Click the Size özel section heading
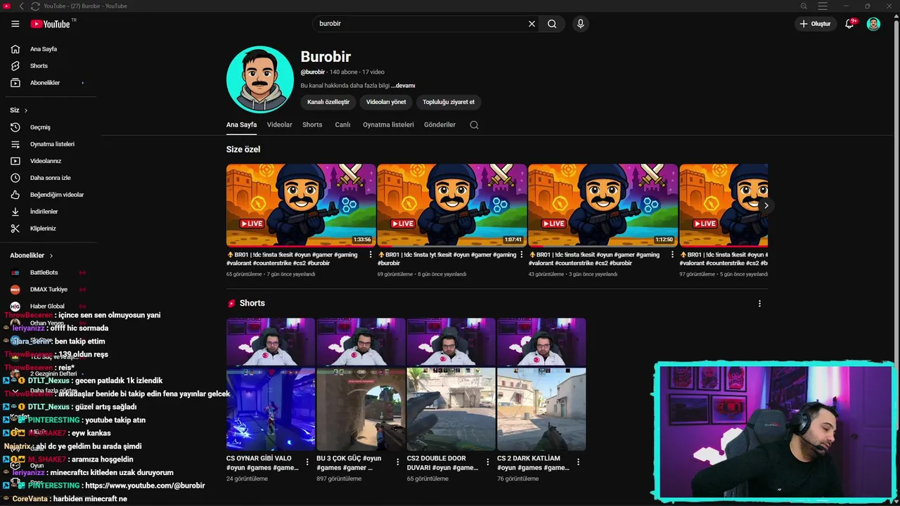 tap(243, 150)
